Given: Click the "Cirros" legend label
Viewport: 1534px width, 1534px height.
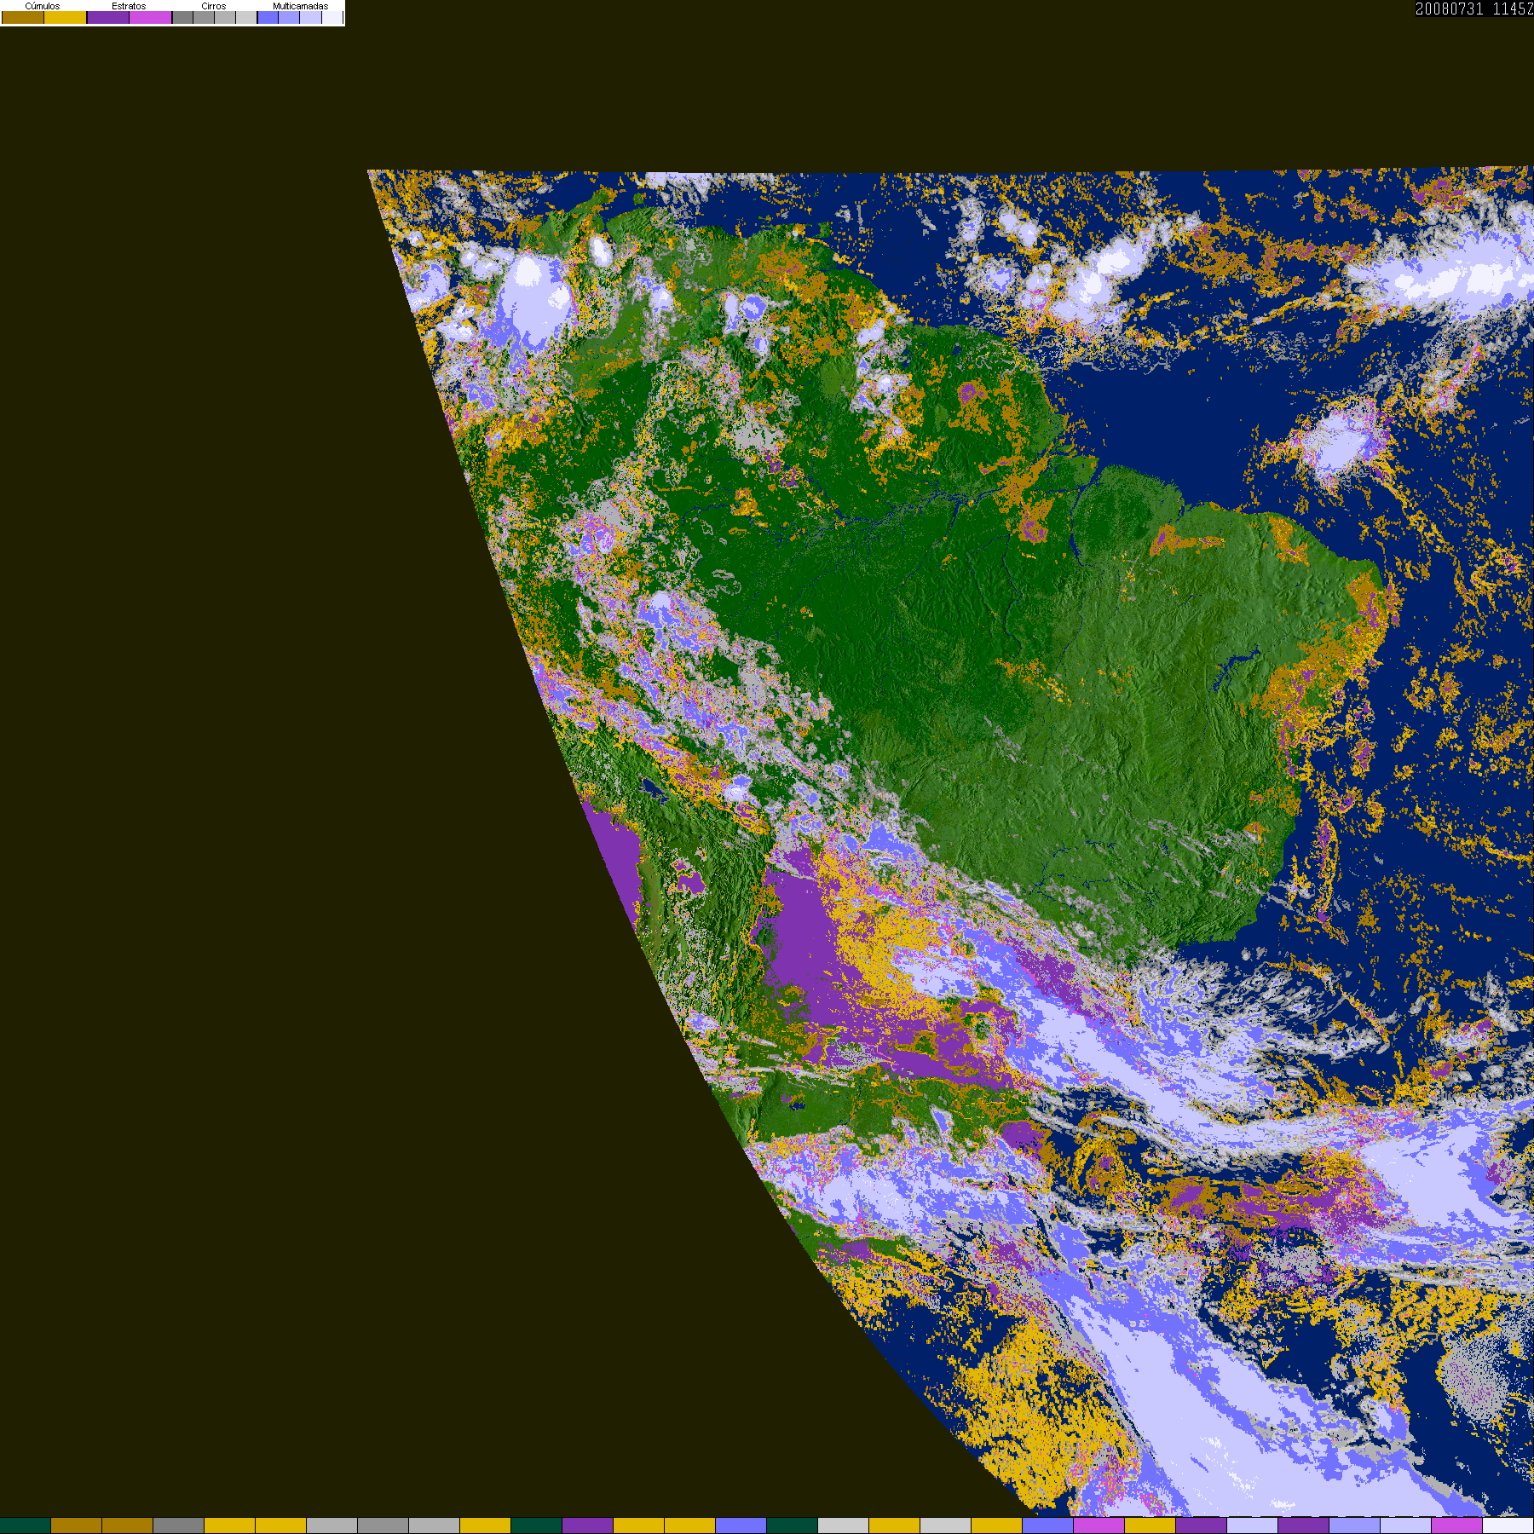Looking at the screenshot, I should pos(214,6).
